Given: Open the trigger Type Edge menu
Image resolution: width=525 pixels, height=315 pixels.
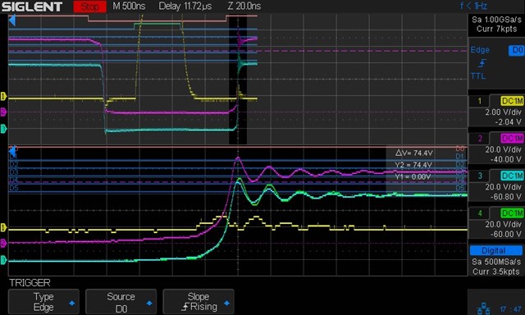Looking at the screenshot, I should 43,302.
